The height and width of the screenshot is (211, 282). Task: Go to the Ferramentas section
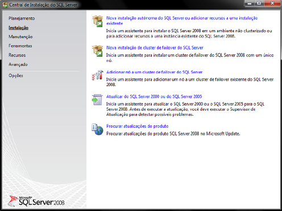coord(20,46)
